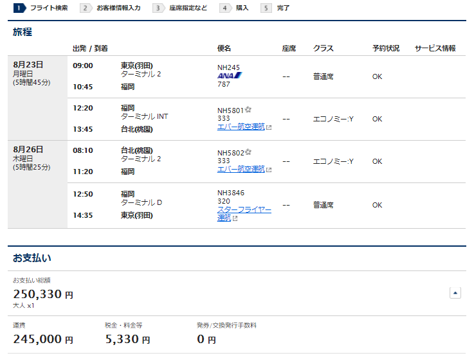This screenshot has width=474, height=354.
Task: Click external-link icon for the 台北–福岡 flight operator
Action: coord(269,170)
